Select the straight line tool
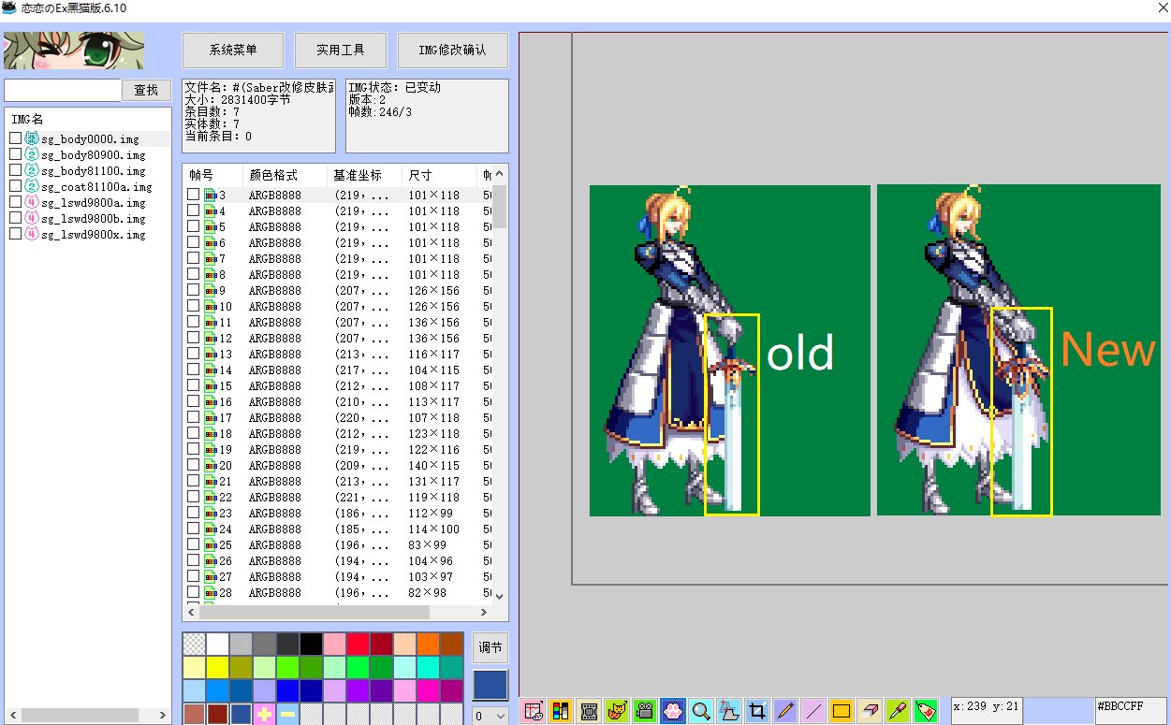This screenshot has width=1171, height=725. (x=813, y=710)
